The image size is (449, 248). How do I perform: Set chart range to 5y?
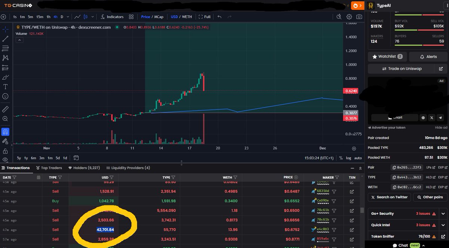point(19,158)
